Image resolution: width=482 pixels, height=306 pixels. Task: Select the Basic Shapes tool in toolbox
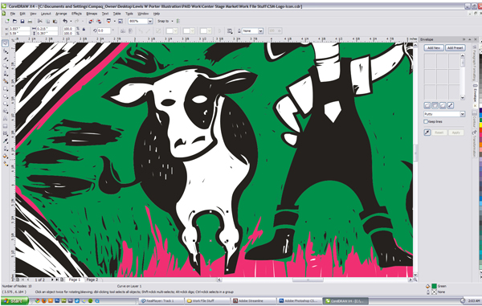click(6, 111)
